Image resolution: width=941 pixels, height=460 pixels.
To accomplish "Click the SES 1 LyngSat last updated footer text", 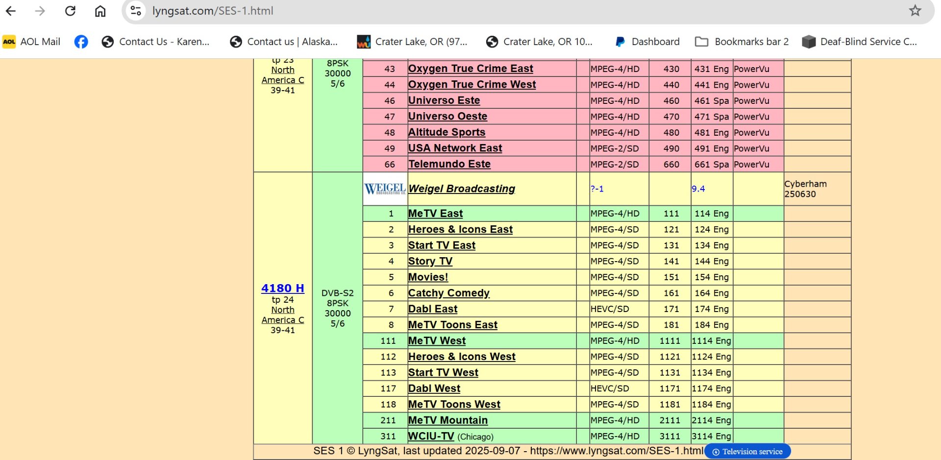I will (x=508, y=451).
